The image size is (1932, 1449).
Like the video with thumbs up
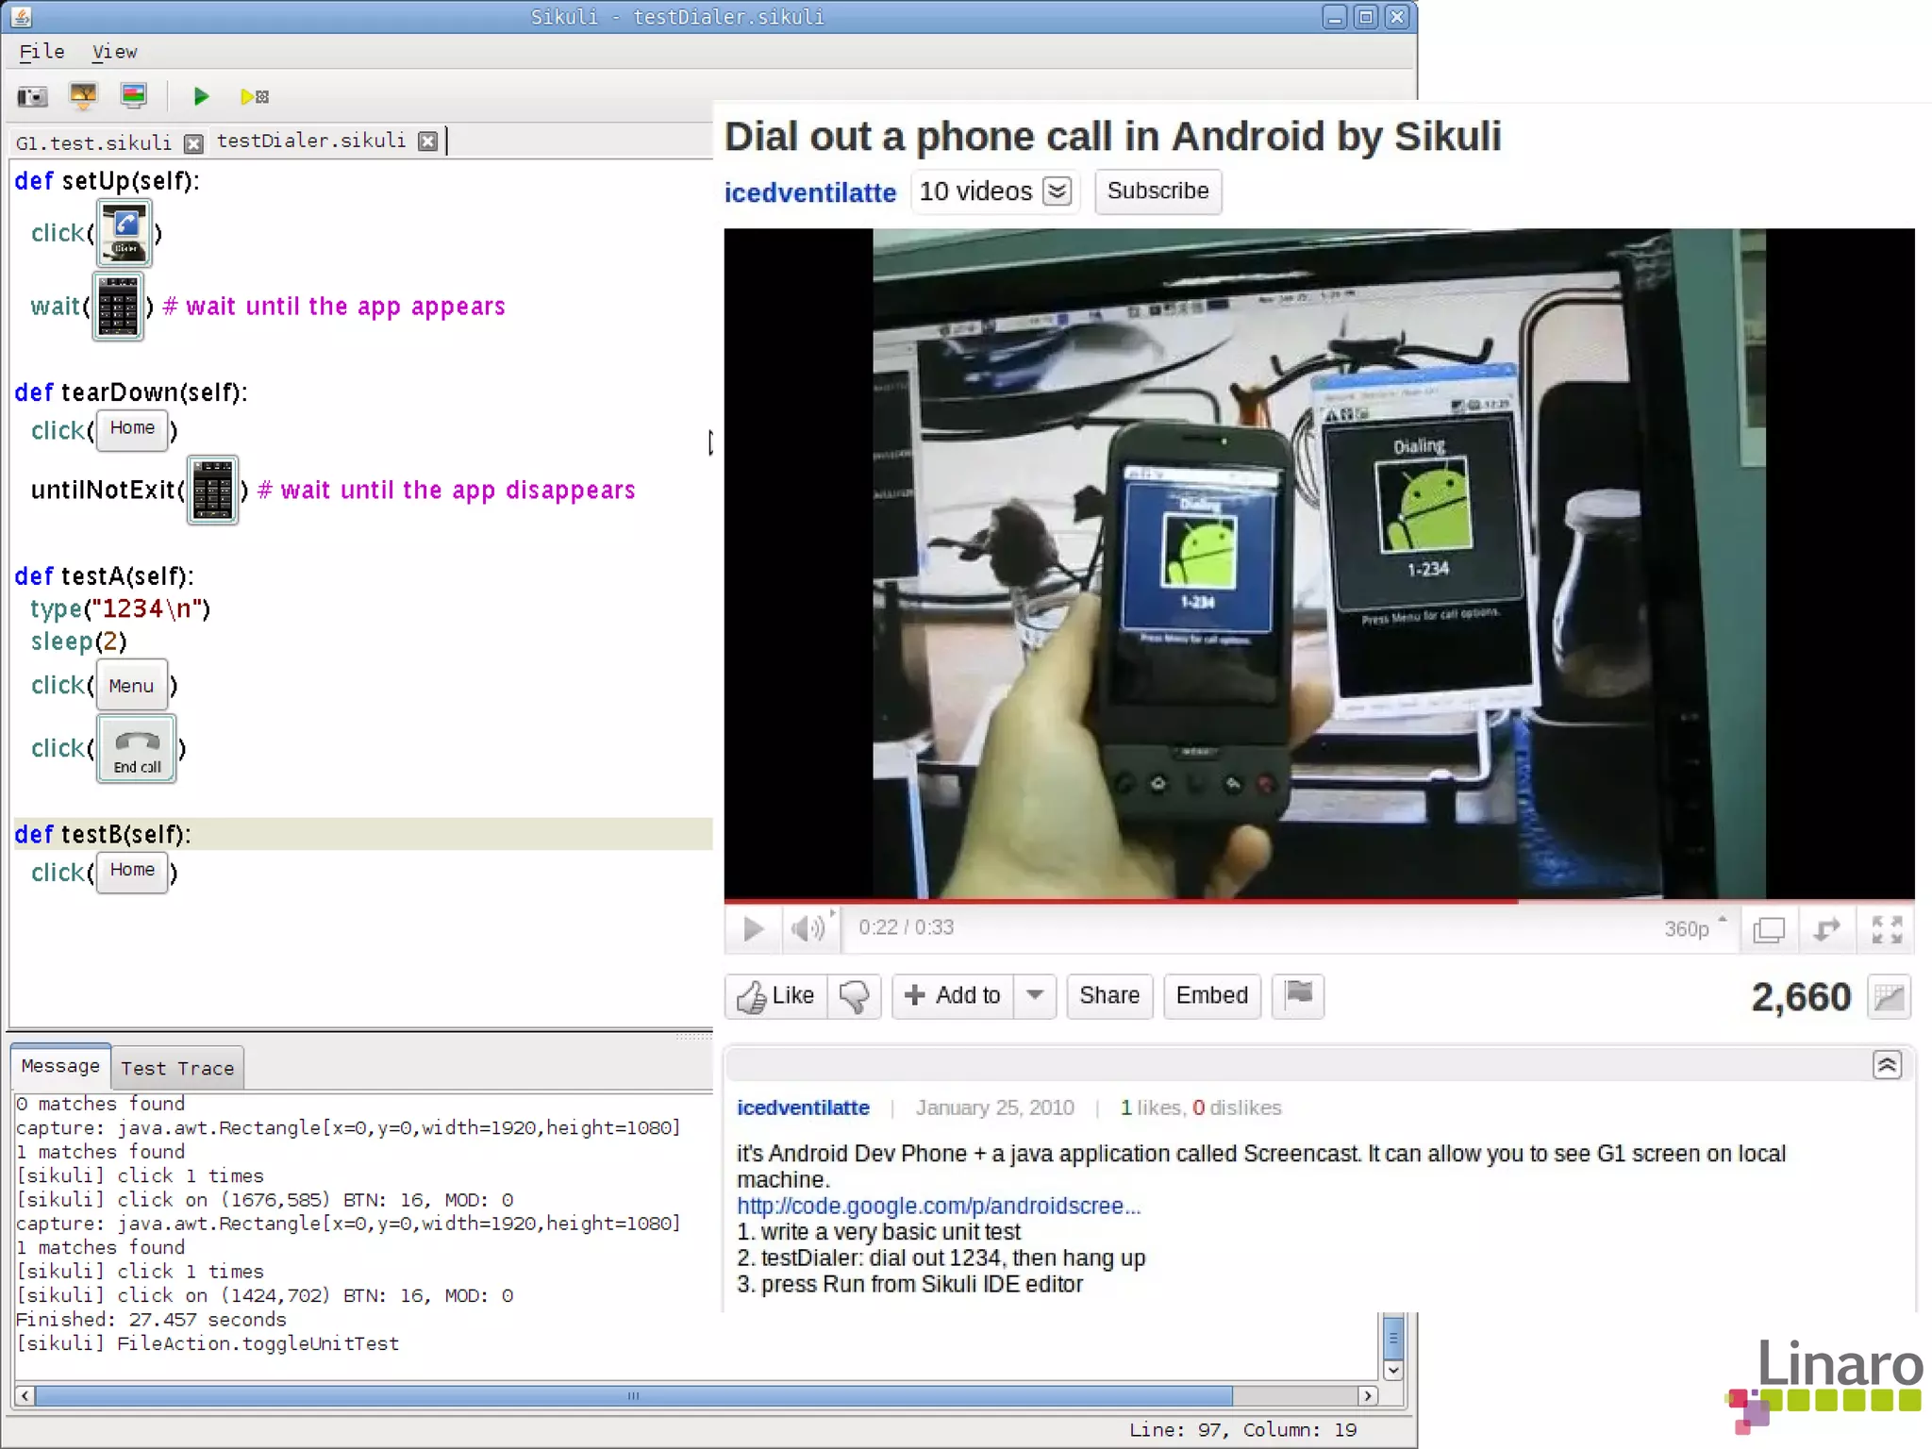click(x=776, y=996)
